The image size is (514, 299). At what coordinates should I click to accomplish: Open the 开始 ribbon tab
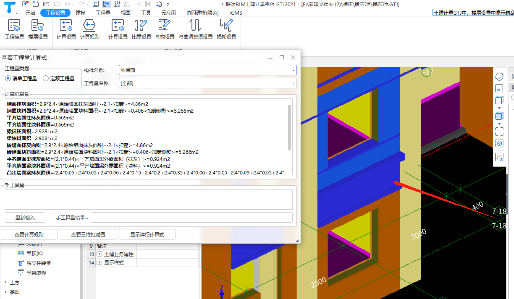pos(30,13)
